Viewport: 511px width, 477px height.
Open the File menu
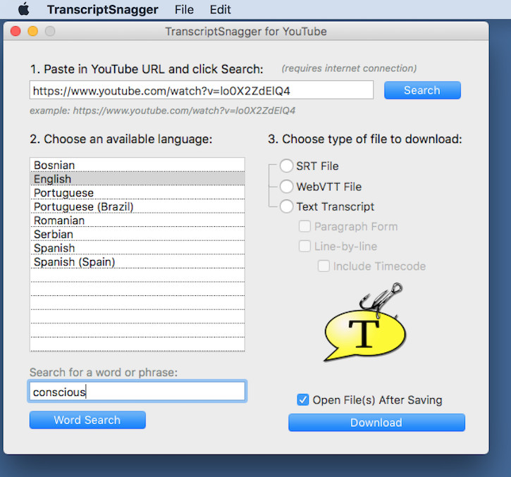point(184,9)
